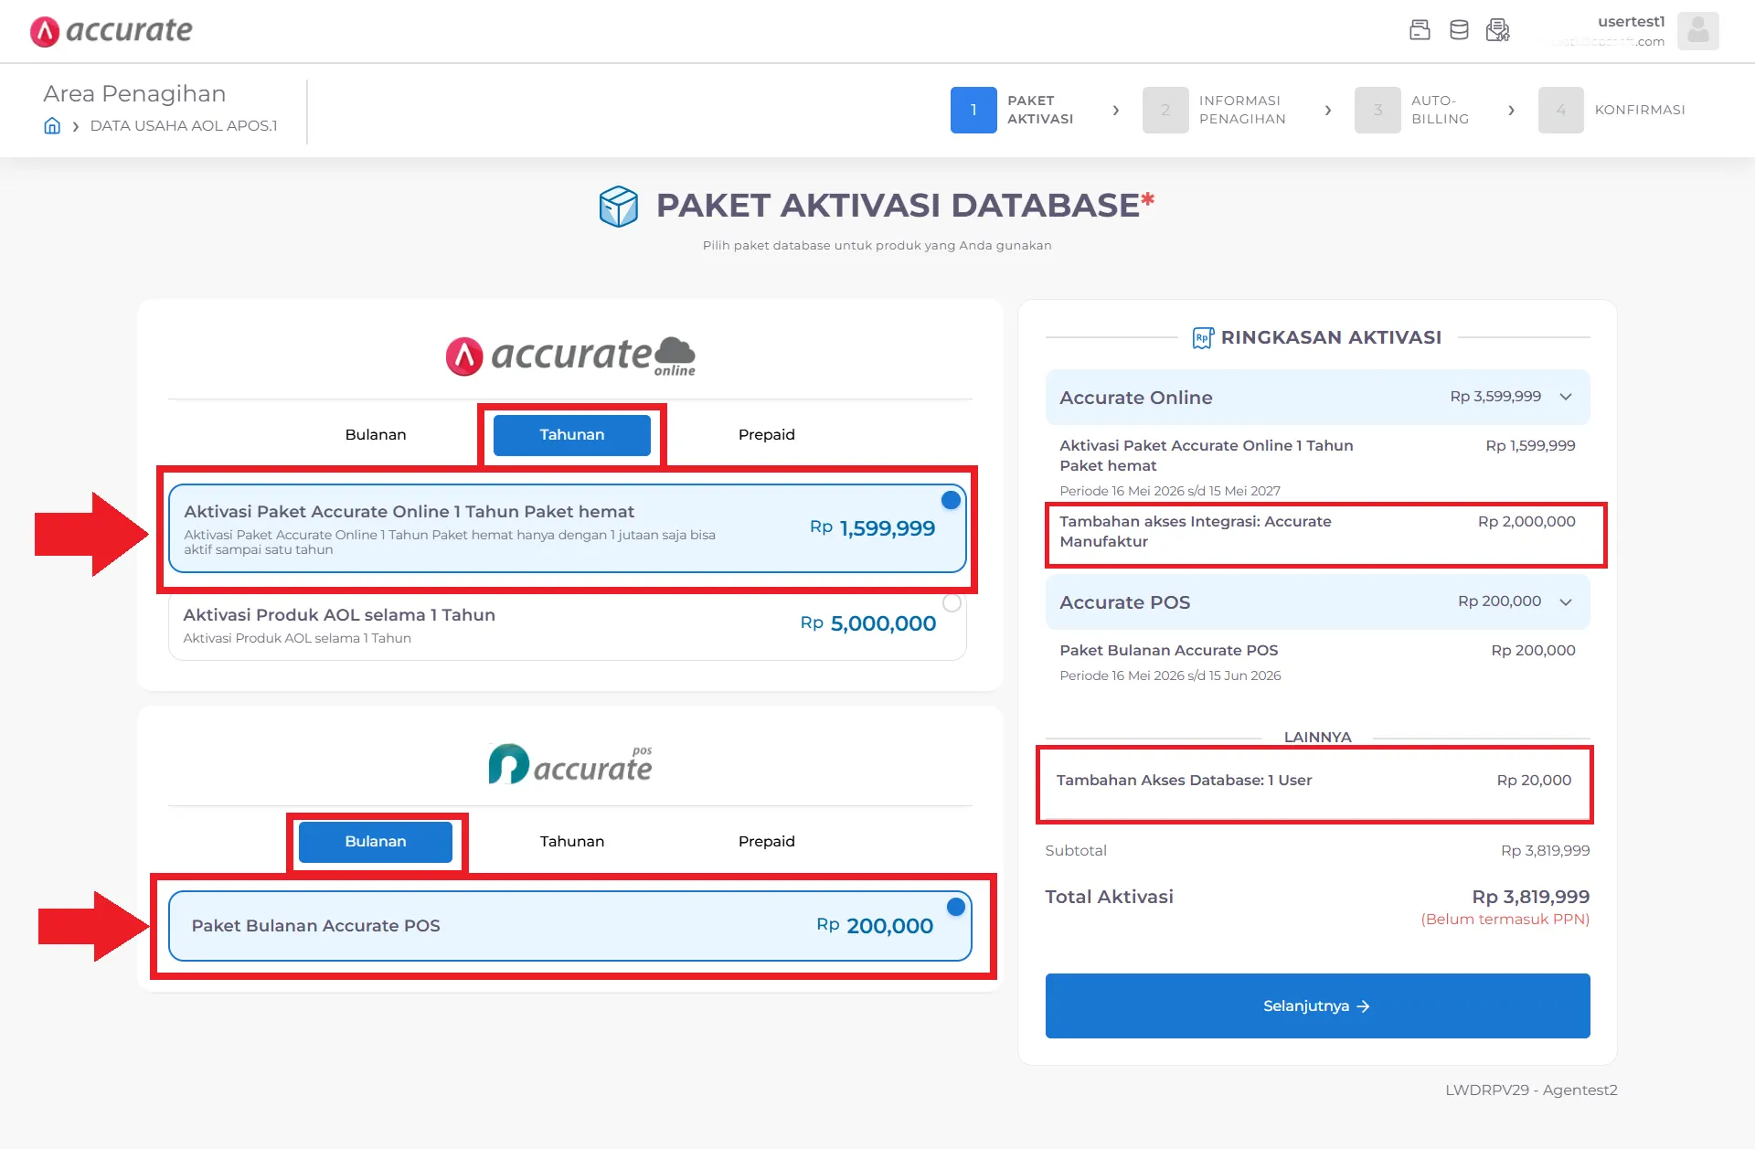Image resolution: width=1755 pixels, height=1149 pixels.
Task: Click Tambahan akses Integrasi Accurate Manufaktur row
Action: 1317,532
